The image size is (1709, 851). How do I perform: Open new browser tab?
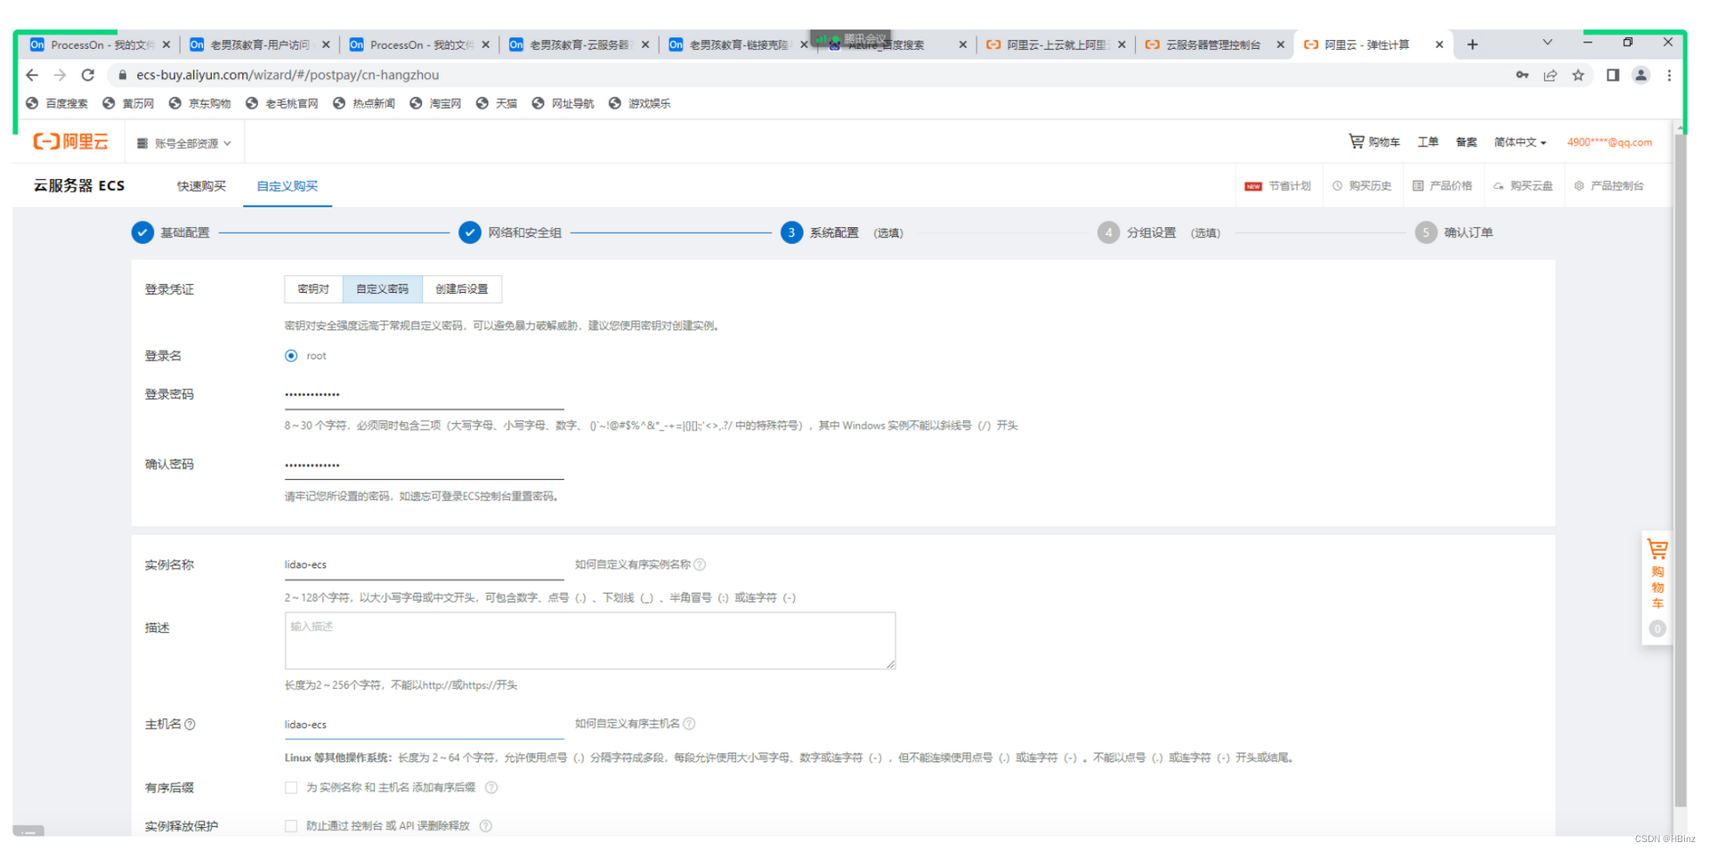click(x=1472, y=45)
